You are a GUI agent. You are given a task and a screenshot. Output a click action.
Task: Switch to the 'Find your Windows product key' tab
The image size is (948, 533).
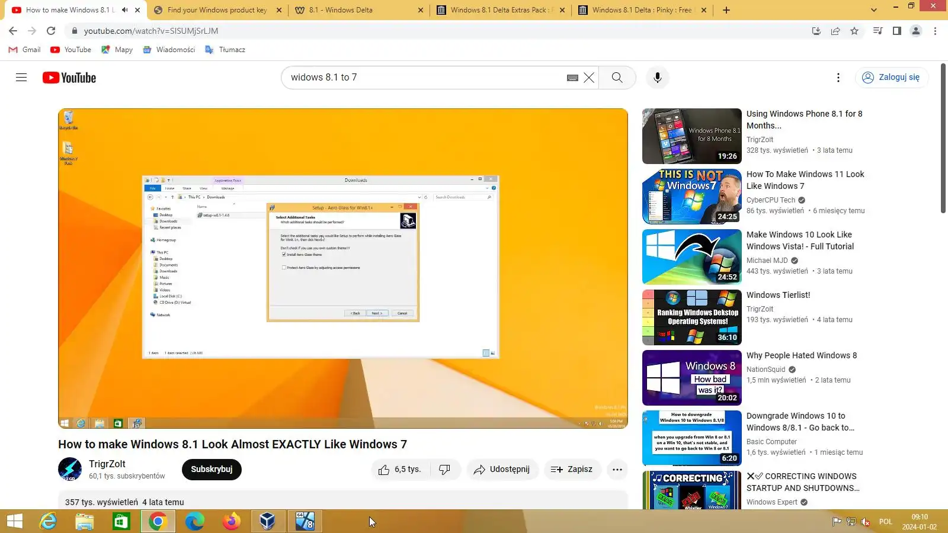tap(217, 10)
